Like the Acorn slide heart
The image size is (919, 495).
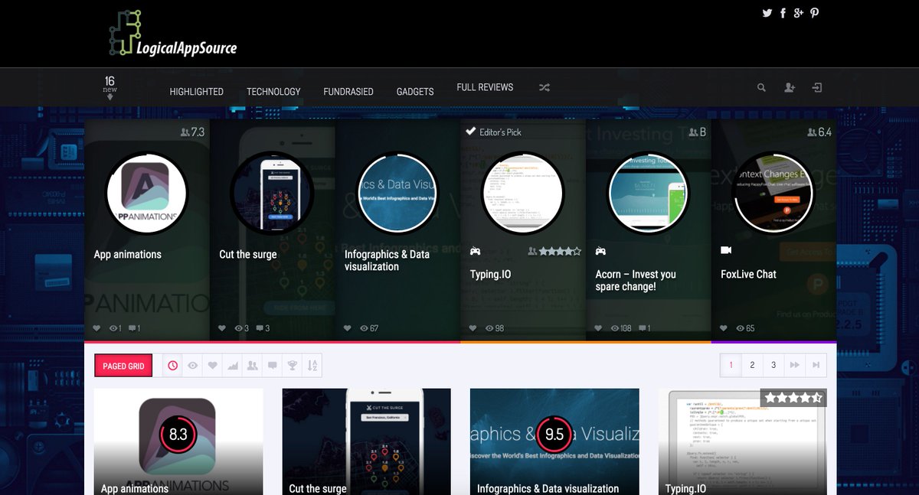coord(599,328)
